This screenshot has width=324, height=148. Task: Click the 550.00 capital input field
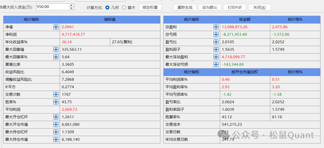click(52, 7)
